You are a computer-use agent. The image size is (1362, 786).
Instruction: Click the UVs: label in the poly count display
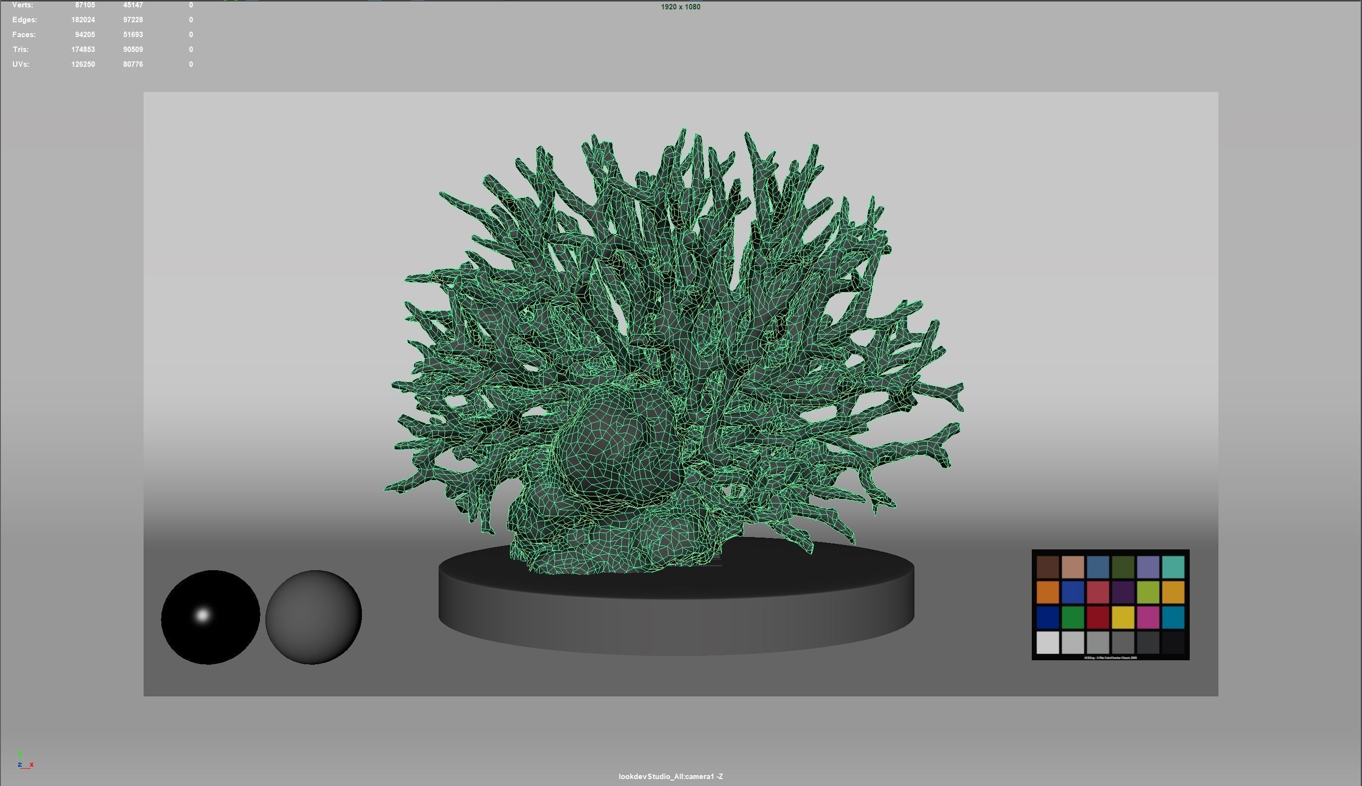[x=20, y=64]
